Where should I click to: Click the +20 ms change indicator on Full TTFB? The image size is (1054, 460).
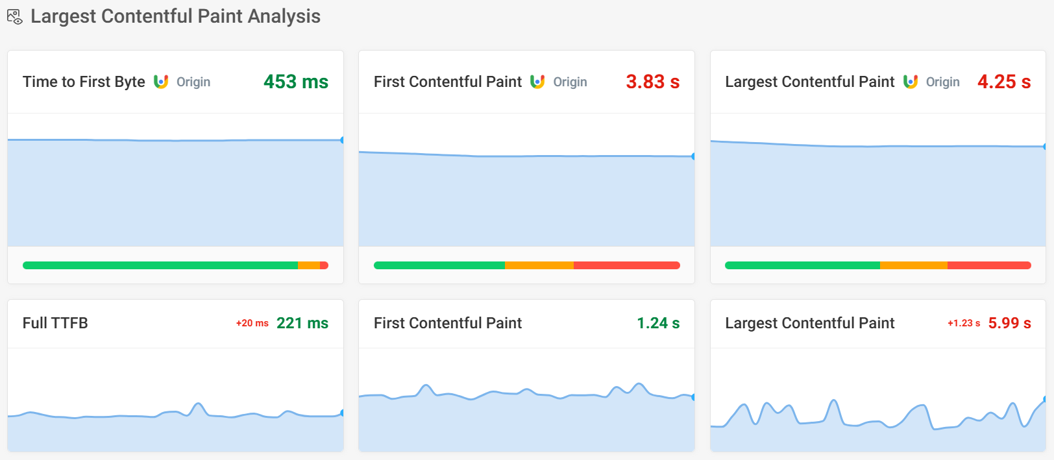[251, 323]
